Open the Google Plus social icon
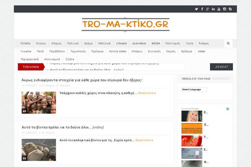 click(207, 9)
